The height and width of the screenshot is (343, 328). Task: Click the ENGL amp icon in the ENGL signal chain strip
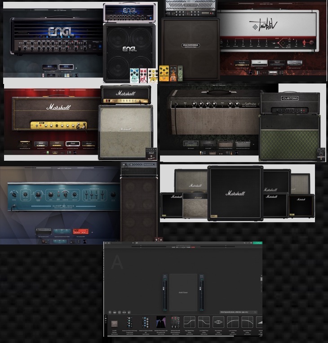pos(51,75)
